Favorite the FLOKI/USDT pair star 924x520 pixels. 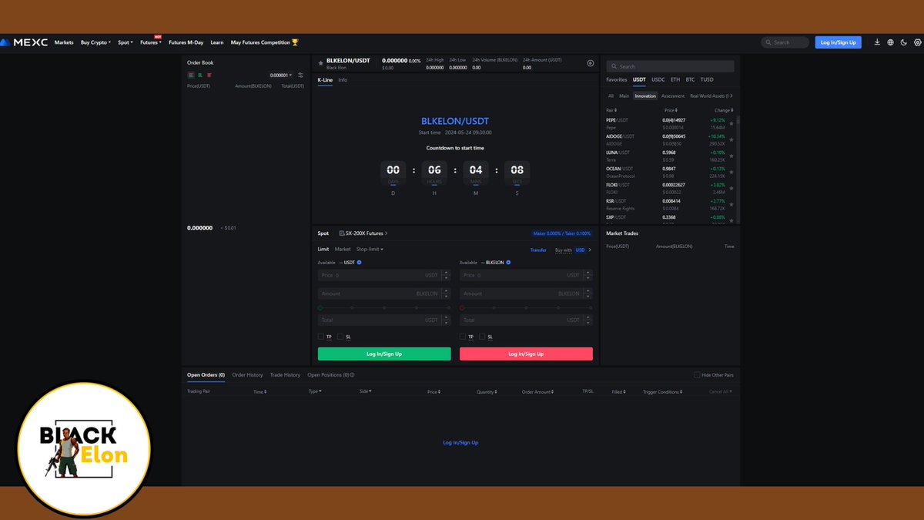point(731,188)
